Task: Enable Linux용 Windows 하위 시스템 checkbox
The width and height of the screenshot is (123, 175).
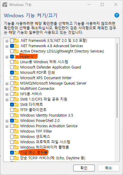Action: 12,62
